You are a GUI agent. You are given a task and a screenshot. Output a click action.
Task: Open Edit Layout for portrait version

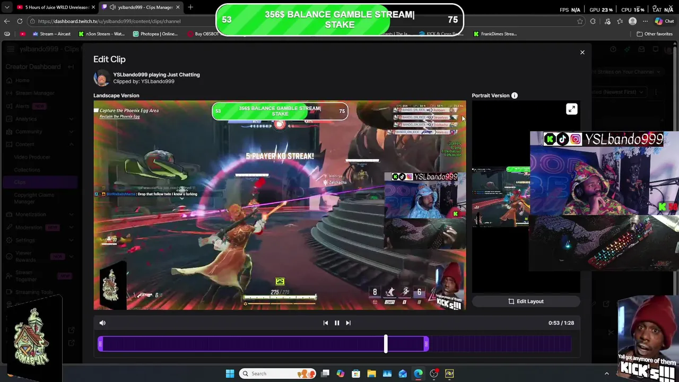tap(526, 301)
